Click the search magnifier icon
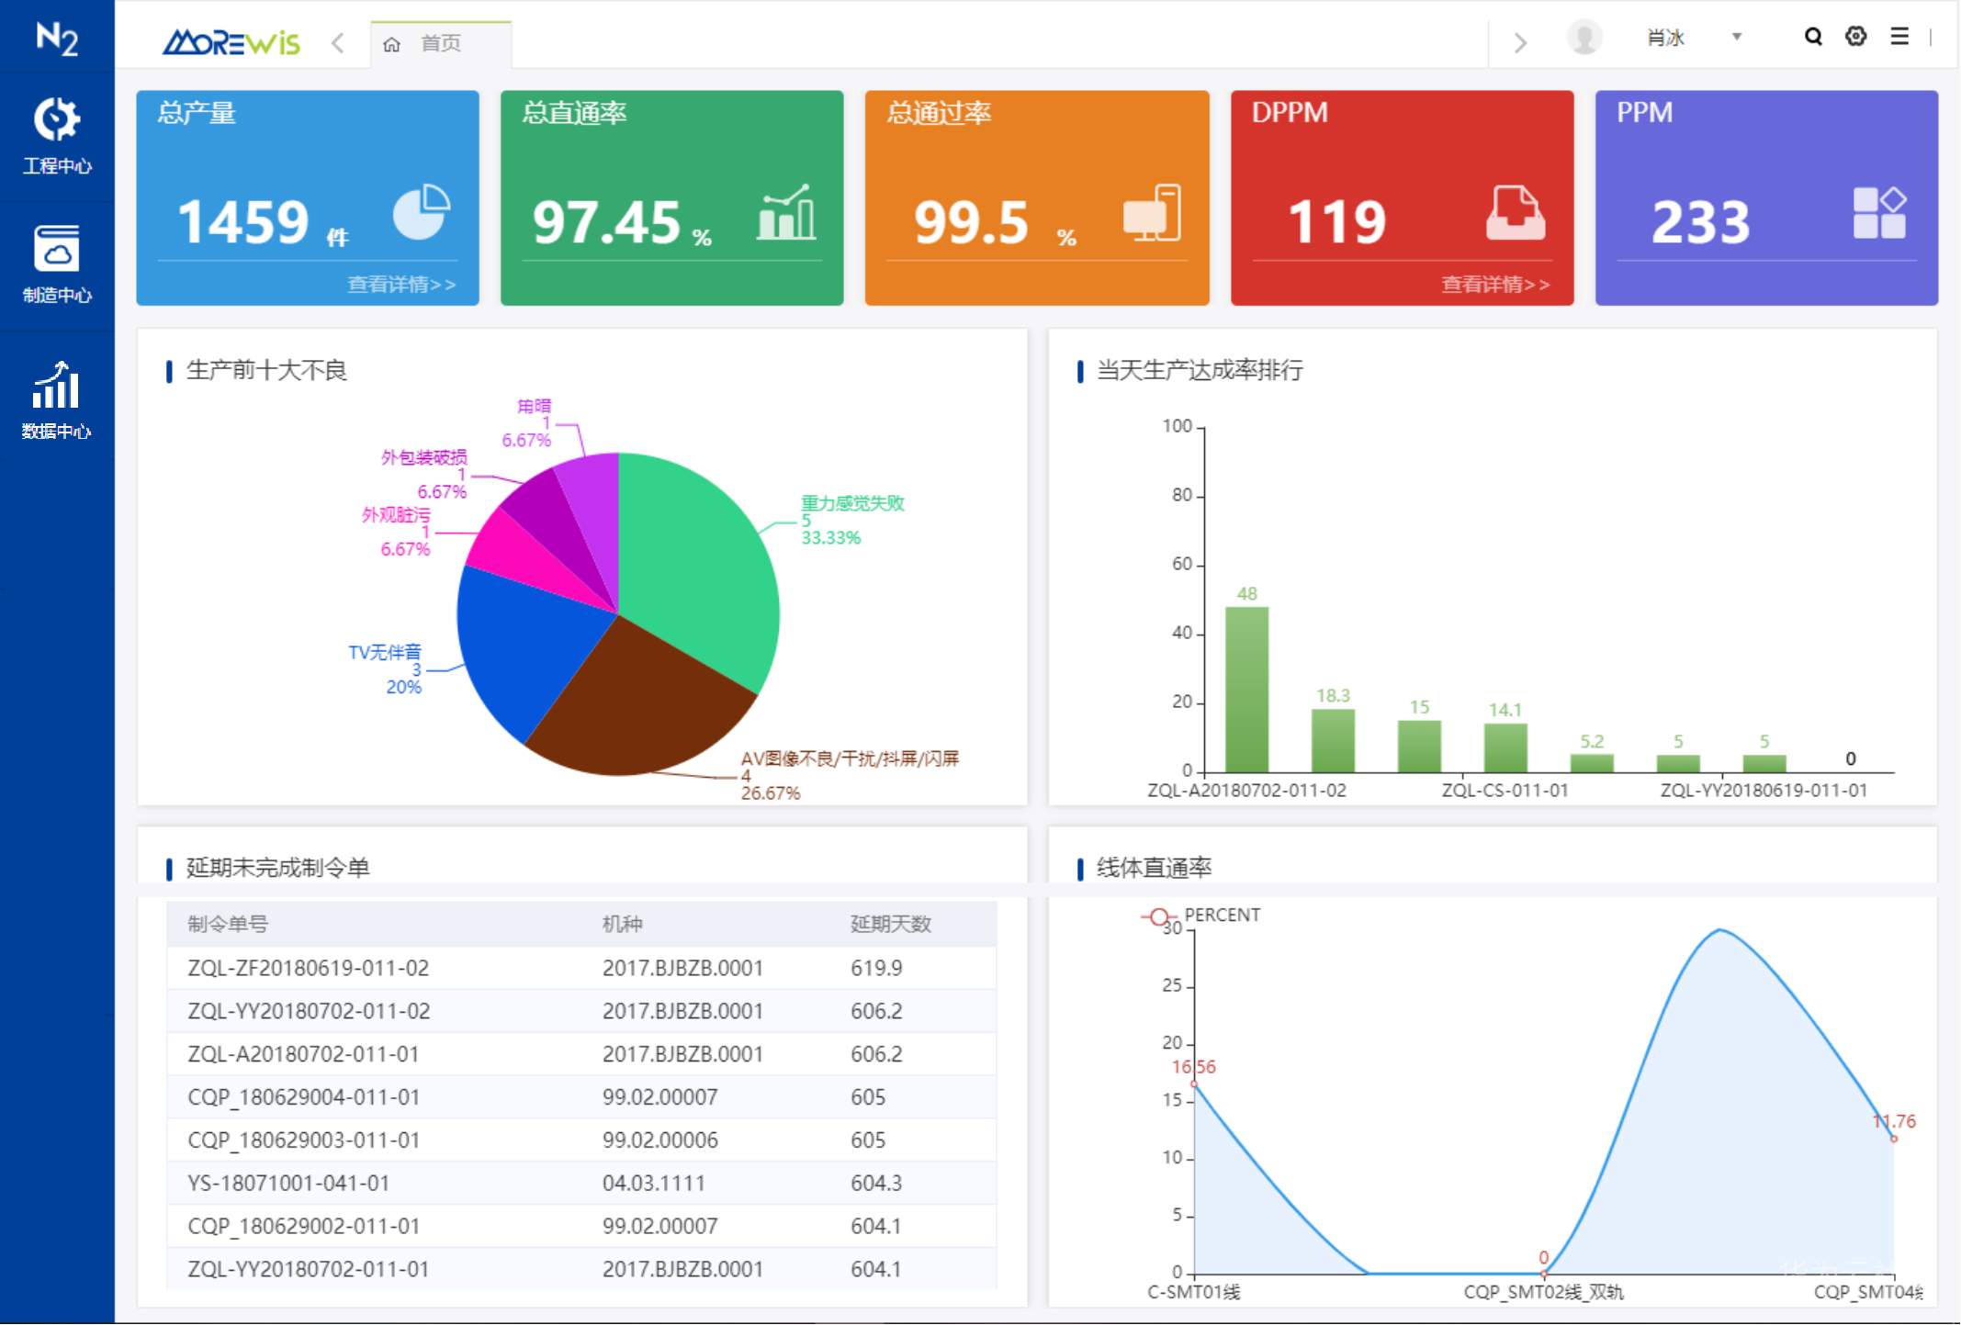The height and width of the screenshot is (1325, 1961). click(1812, 37)
